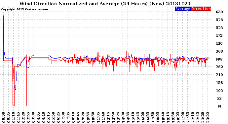Click the chart title text
228x124 pixels.
click(x=105, y=4)
